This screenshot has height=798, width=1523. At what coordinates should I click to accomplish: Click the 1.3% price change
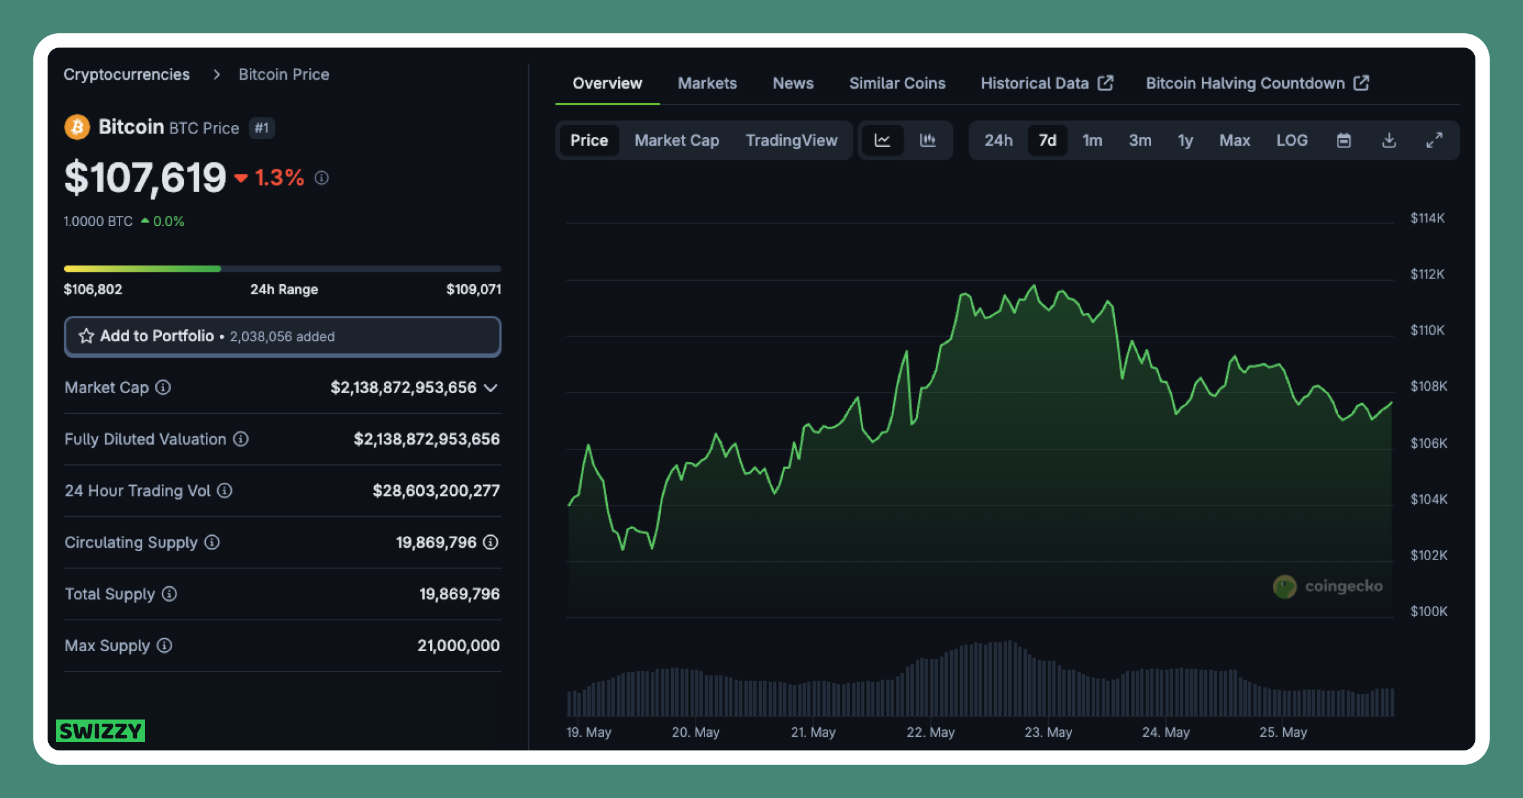click(269, 178)
